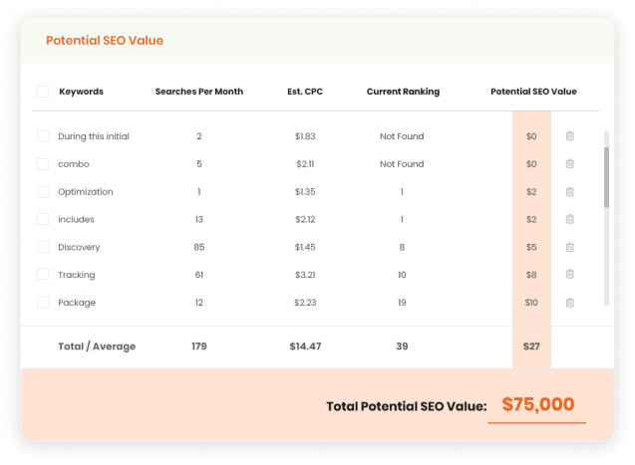The height and width of the screenshot is (465, 635).
Task: Tick the checkbox next to "Package"
Action: 43,302
